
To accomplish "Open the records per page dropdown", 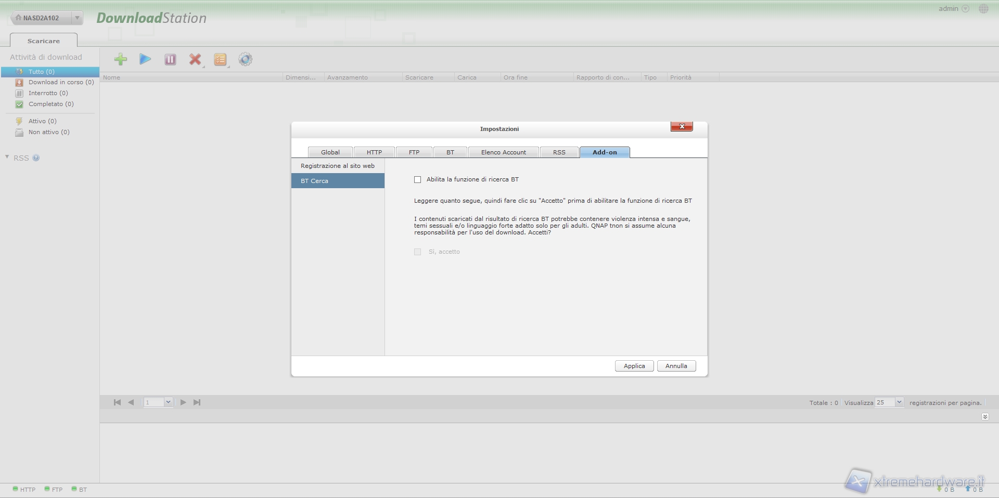I will (x=899, y=402).
